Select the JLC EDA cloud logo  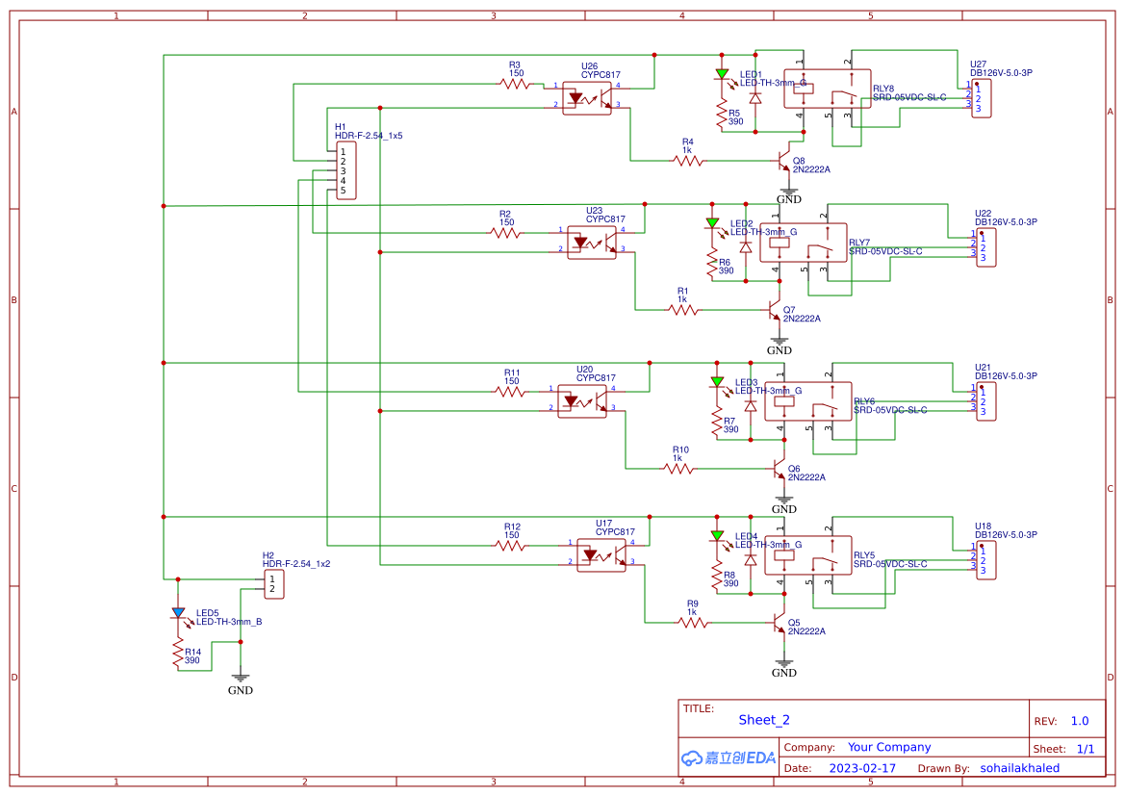(727, 758)
